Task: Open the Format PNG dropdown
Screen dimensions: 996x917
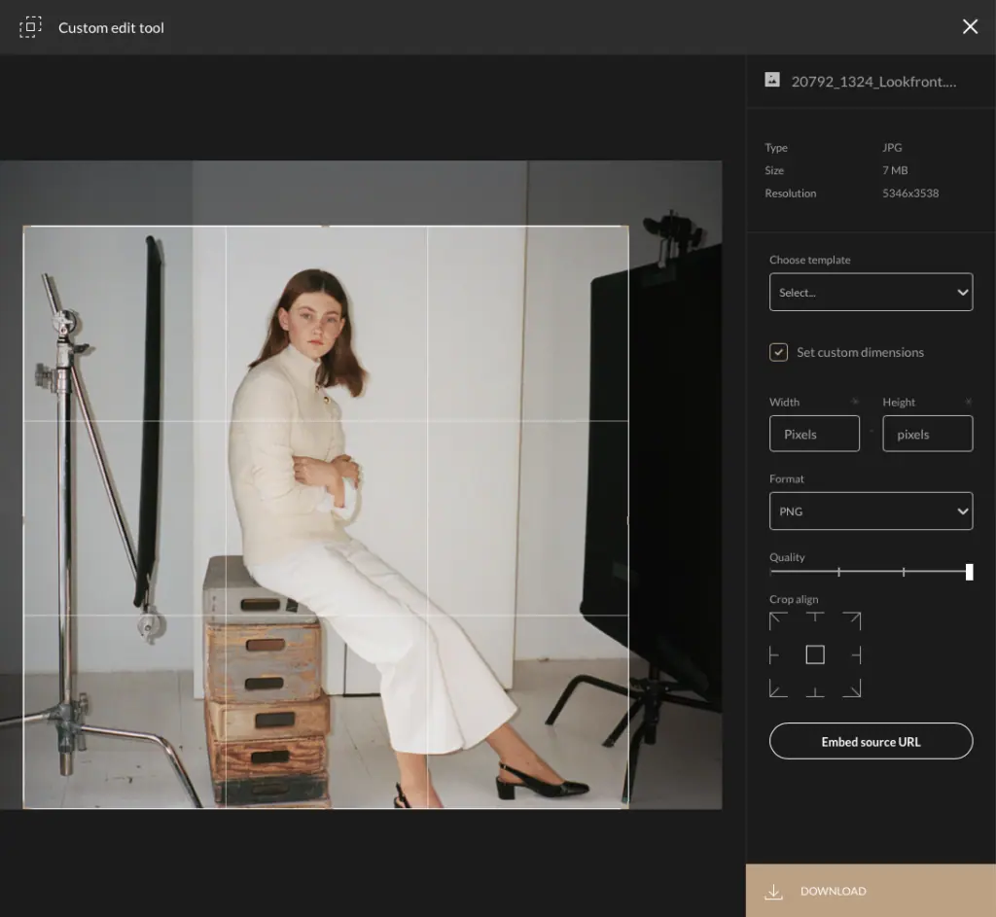Action: click(x=871, y=511)
